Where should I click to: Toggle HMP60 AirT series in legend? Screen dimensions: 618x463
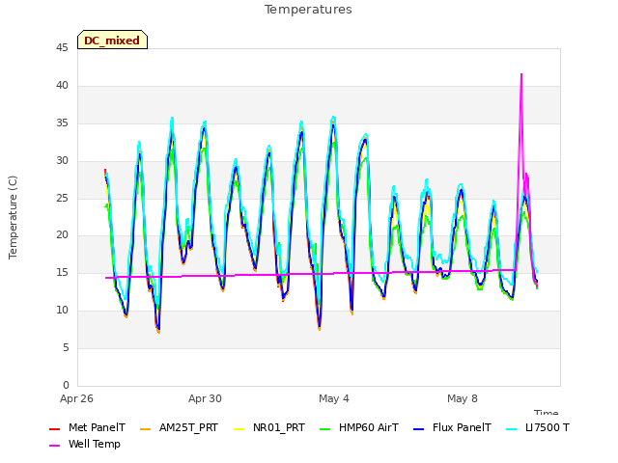point(359,427)
